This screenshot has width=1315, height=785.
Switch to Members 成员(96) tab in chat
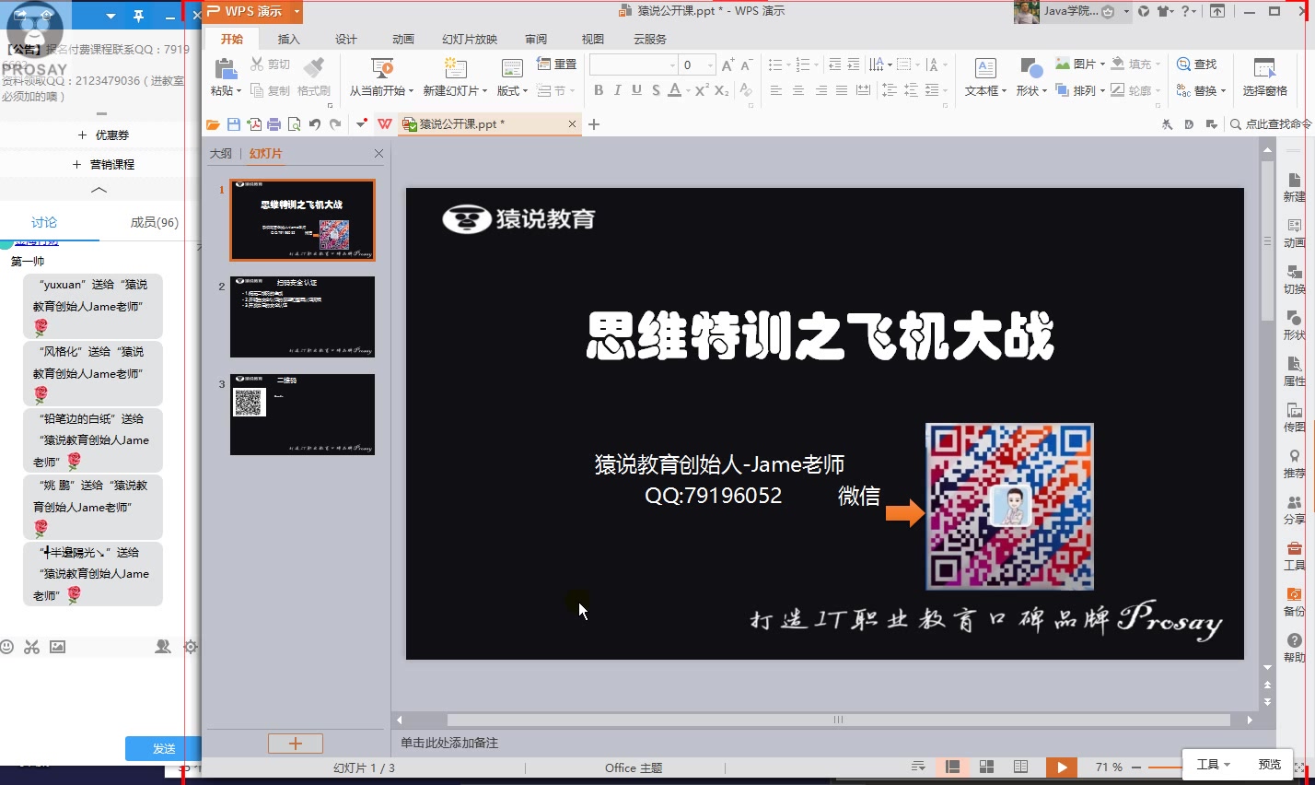pos(154,222)
